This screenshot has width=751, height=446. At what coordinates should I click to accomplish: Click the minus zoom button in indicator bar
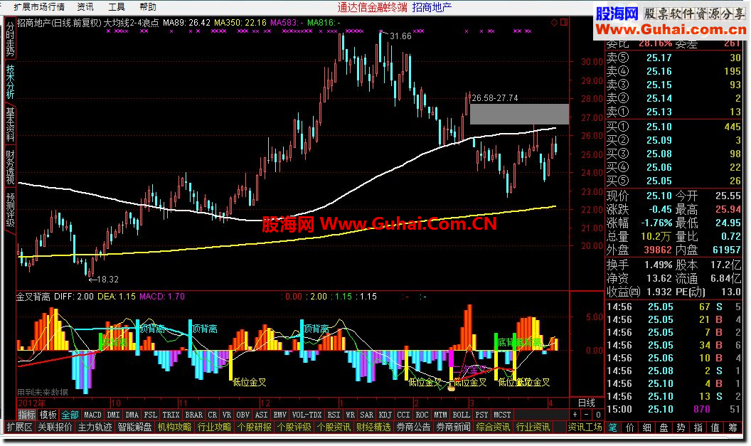pos(587,415)
